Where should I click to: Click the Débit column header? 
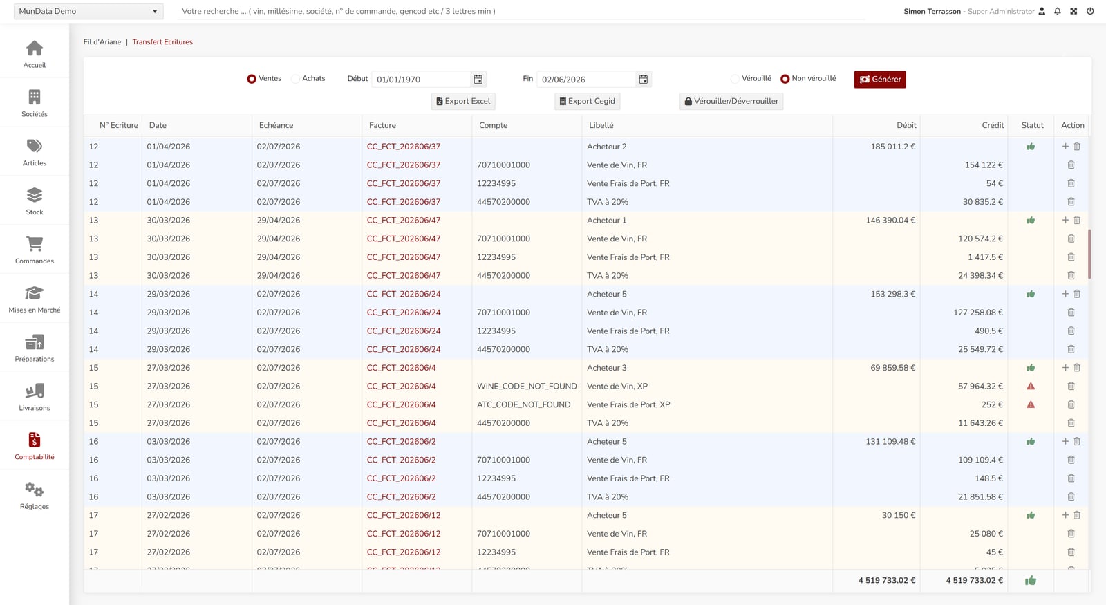pyautogui.click(x=906, y=125)
